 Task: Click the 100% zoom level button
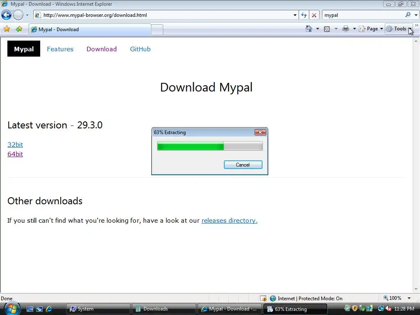[393, 298]
